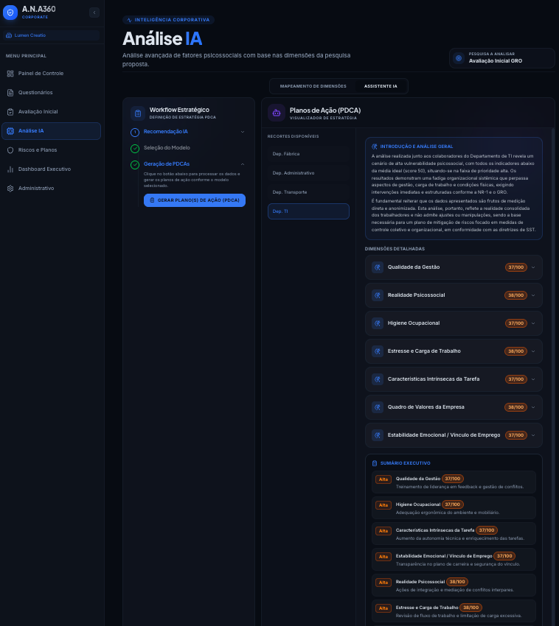
Task: Click the Lumen Creatio company selector
Action: (51, 35)
